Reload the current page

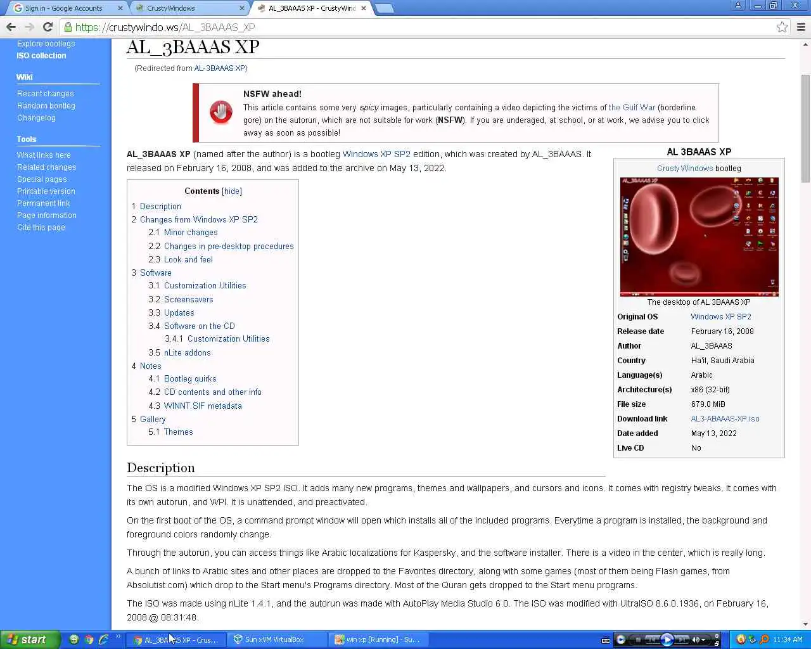[x=48, y=27]
